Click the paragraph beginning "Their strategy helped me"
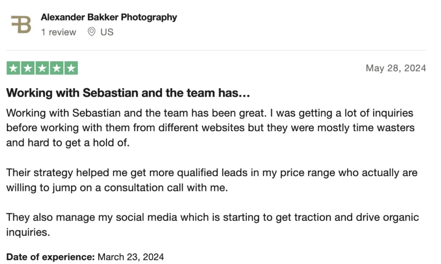The image size is (441, 264). [212, 180]
